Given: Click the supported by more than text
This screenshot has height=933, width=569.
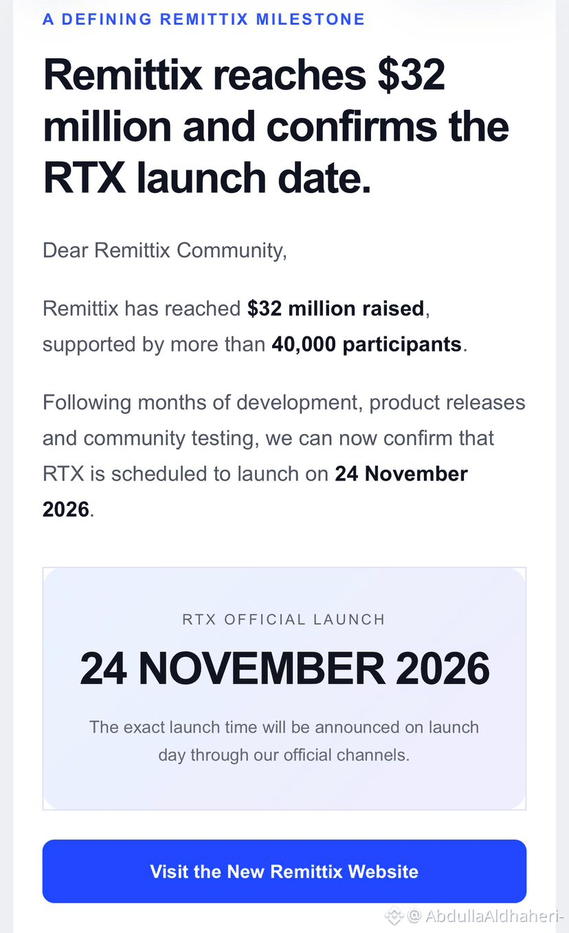Looking at the screenshot, I should [x=154, y=344].
